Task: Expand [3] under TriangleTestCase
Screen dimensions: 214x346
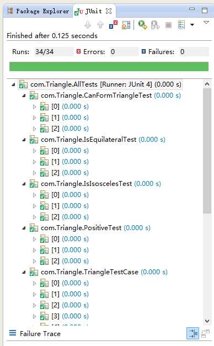Action: 34,316
